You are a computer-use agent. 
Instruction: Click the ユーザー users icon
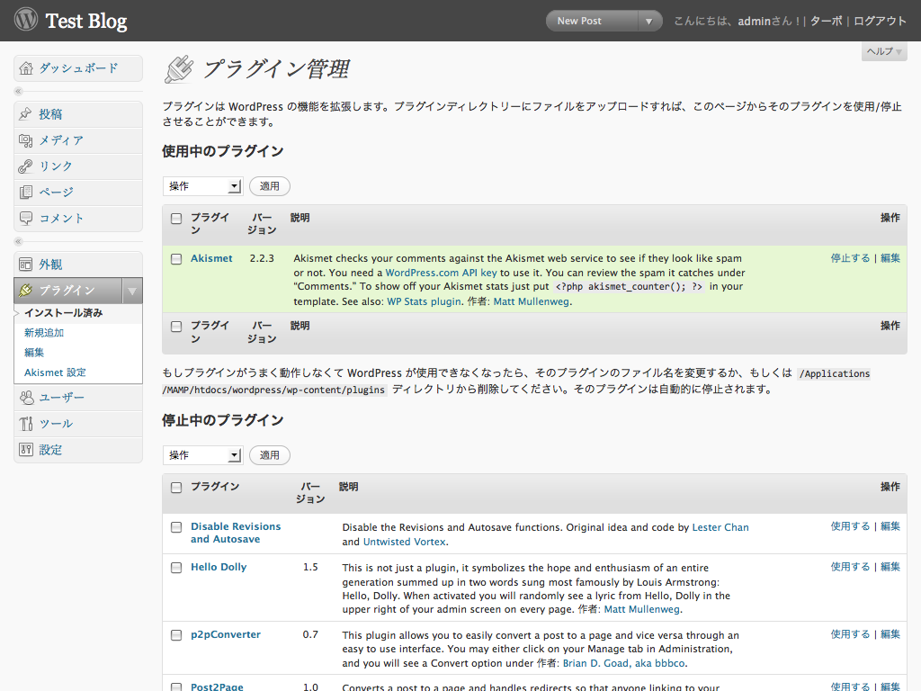point(26,398)
